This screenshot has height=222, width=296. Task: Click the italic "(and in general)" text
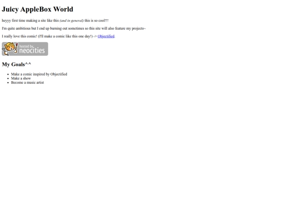[72, 21]
